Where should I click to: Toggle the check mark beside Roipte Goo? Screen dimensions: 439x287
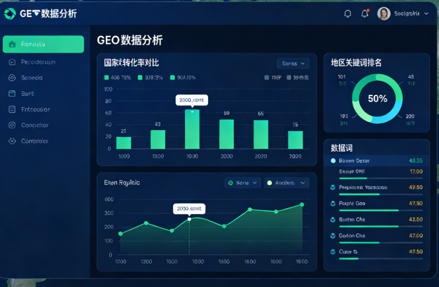[333, 204]
